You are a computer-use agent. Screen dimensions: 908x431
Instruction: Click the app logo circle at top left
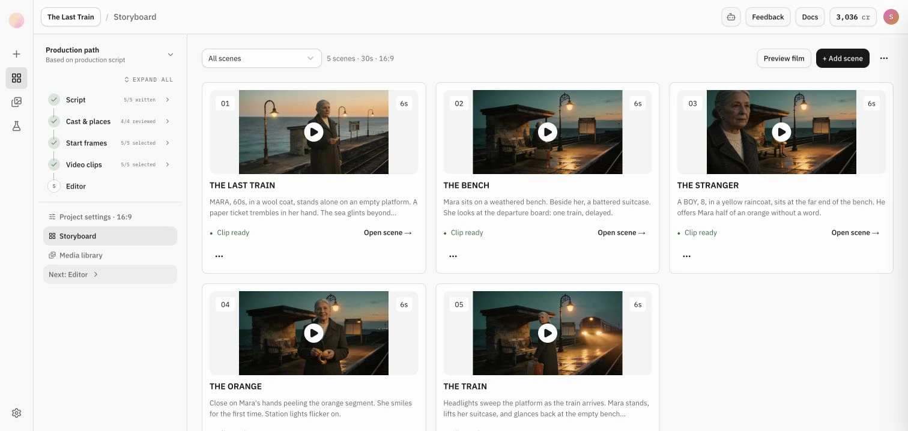coord(16,20)
